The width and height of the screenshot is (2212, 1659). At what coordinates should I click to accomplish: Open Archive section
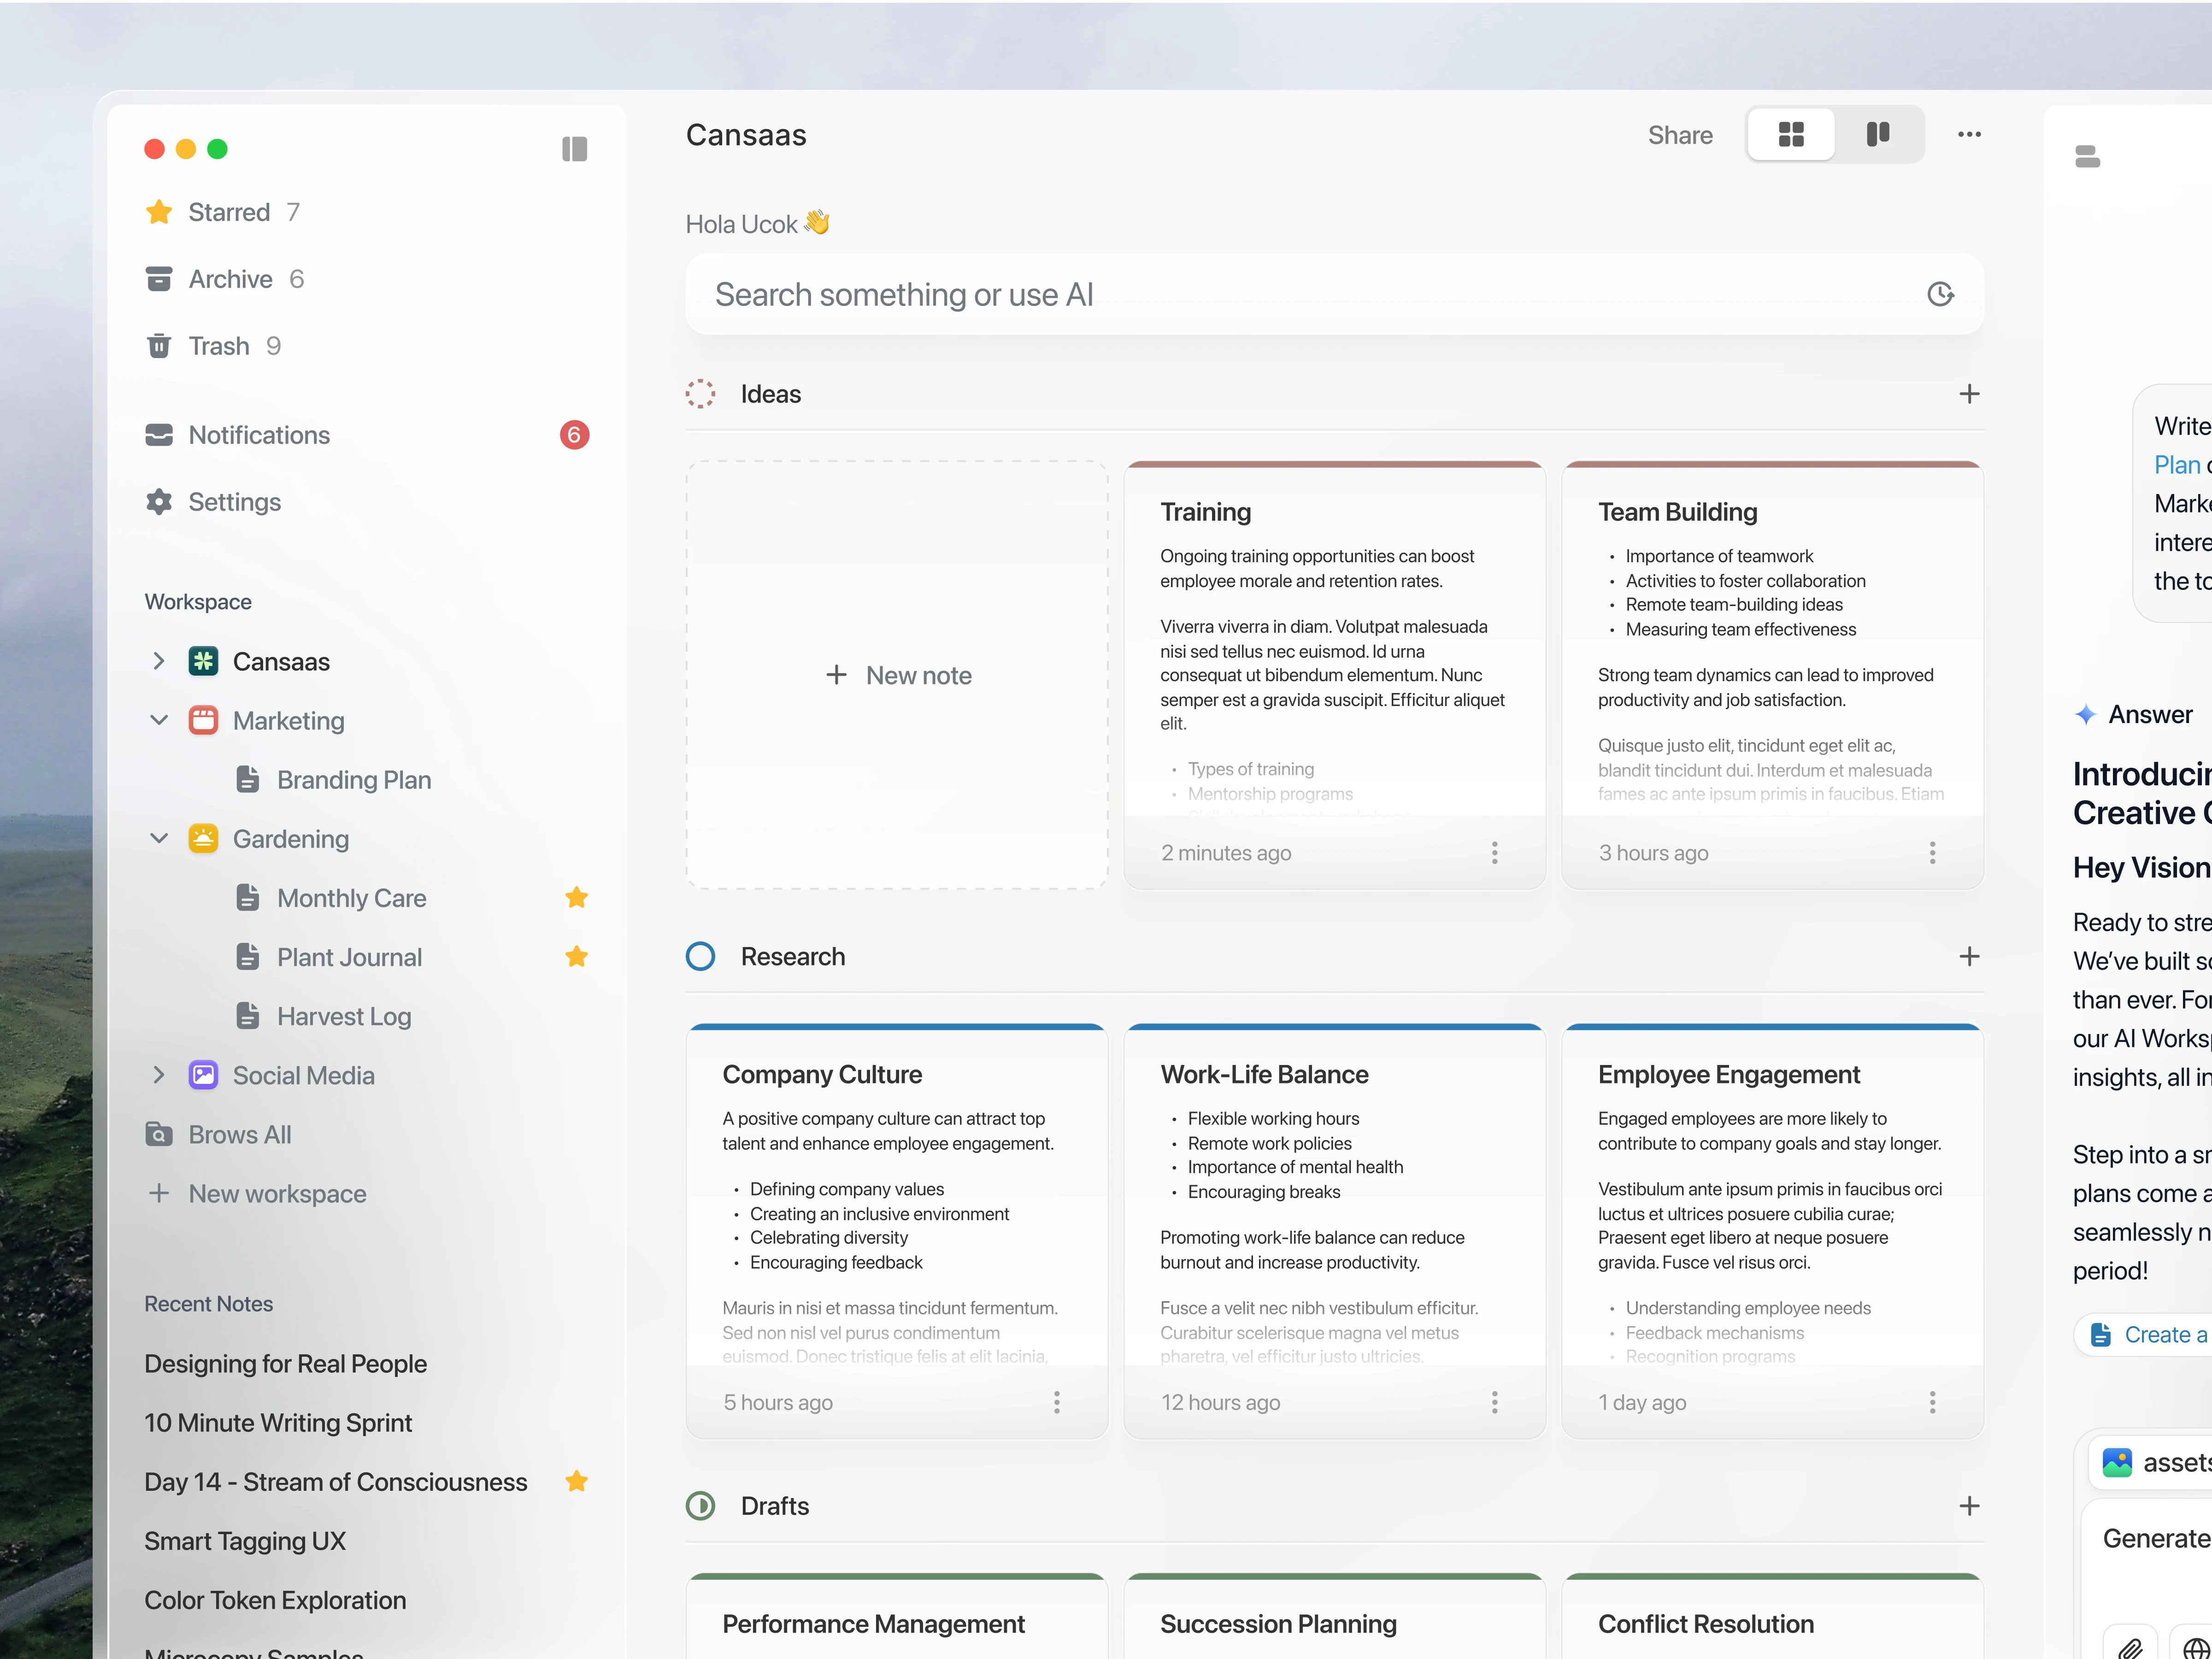(230, 279)
